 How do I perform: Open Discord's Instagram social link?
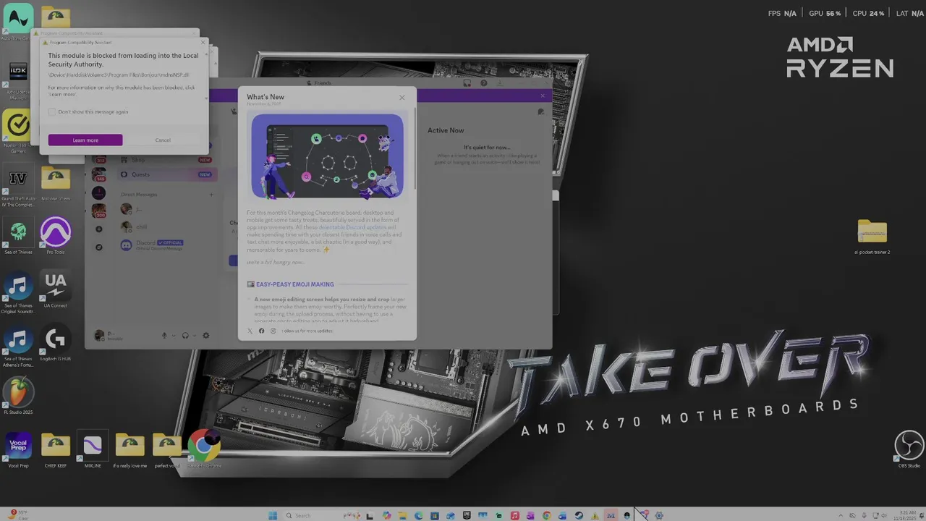[x=273, y=331]
